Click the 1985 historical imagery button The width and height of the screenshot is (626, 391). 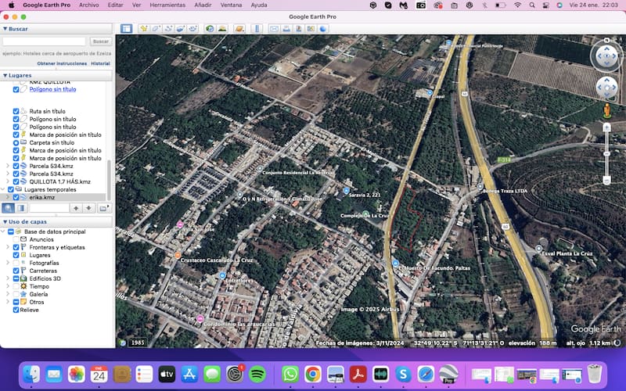pos(138,343)
